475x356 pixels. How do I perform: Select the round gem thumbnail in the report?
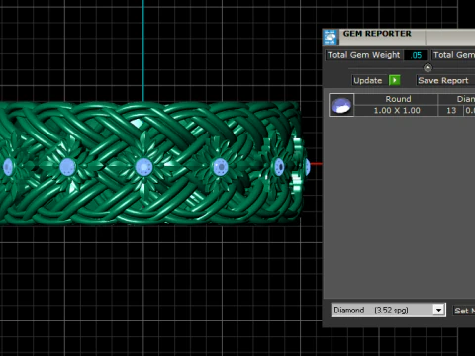[341, 105]
